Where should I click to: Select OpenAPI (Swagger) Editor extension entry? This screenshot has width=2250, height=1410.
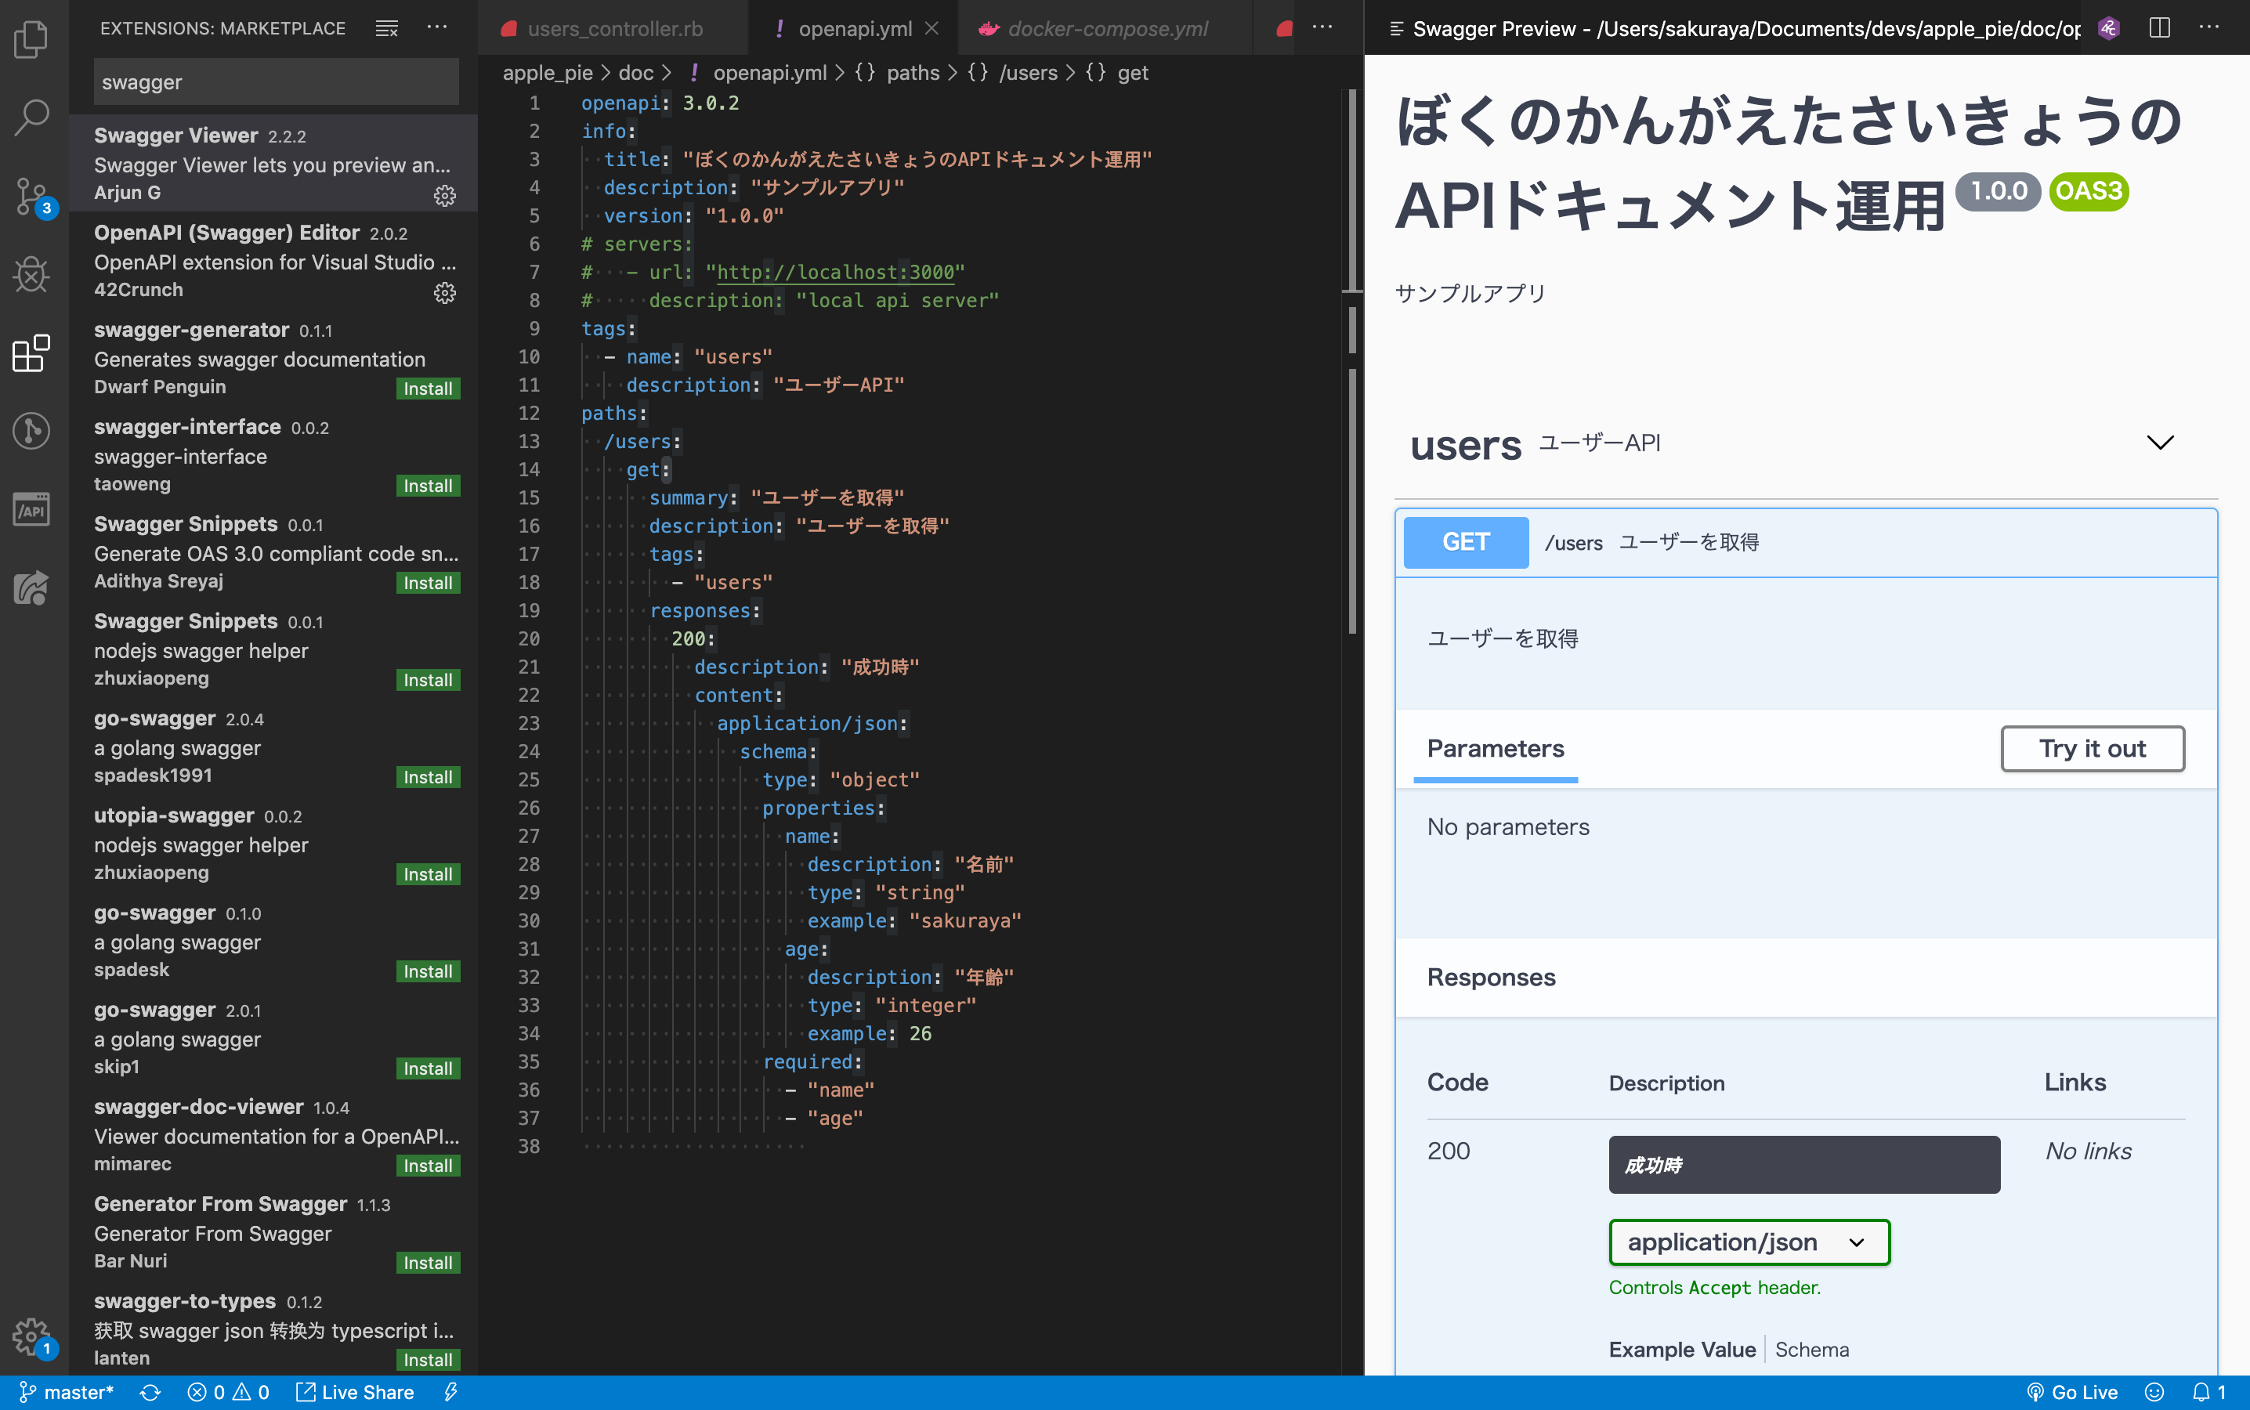(x=273, y=260)
